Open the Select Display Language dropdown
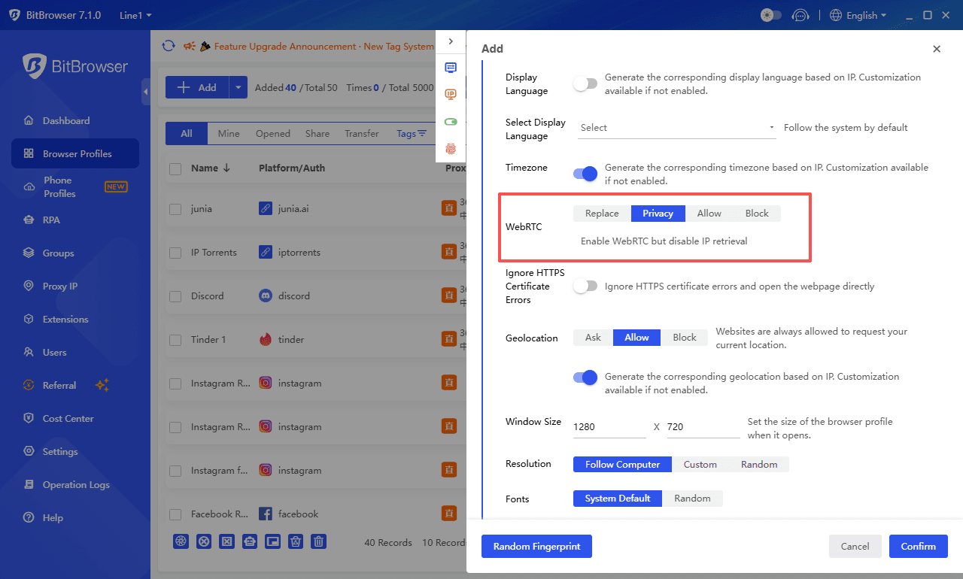Screen dimensions: 963x579 (x=676, y=126)
